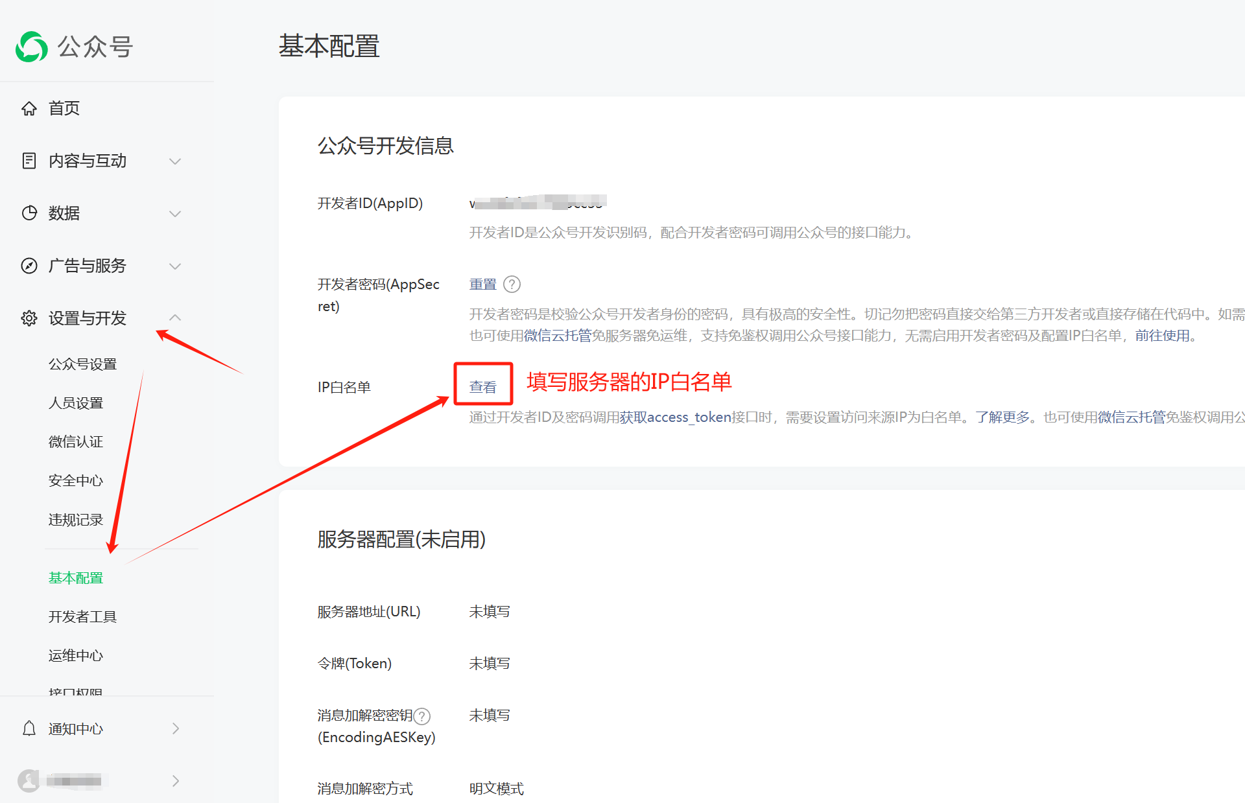
Task: Click help icon beside 消息加解密密钥
Action: [x=422, y=716]
